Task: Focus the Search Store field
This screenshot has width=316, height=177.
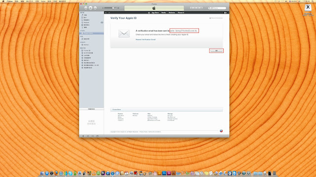Action: click(x=217, y=8)
